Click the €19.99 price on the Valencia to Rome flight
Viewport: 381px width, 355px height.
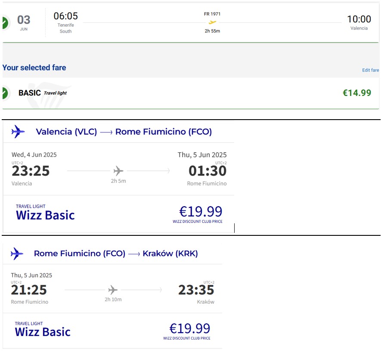pos(201,212)
